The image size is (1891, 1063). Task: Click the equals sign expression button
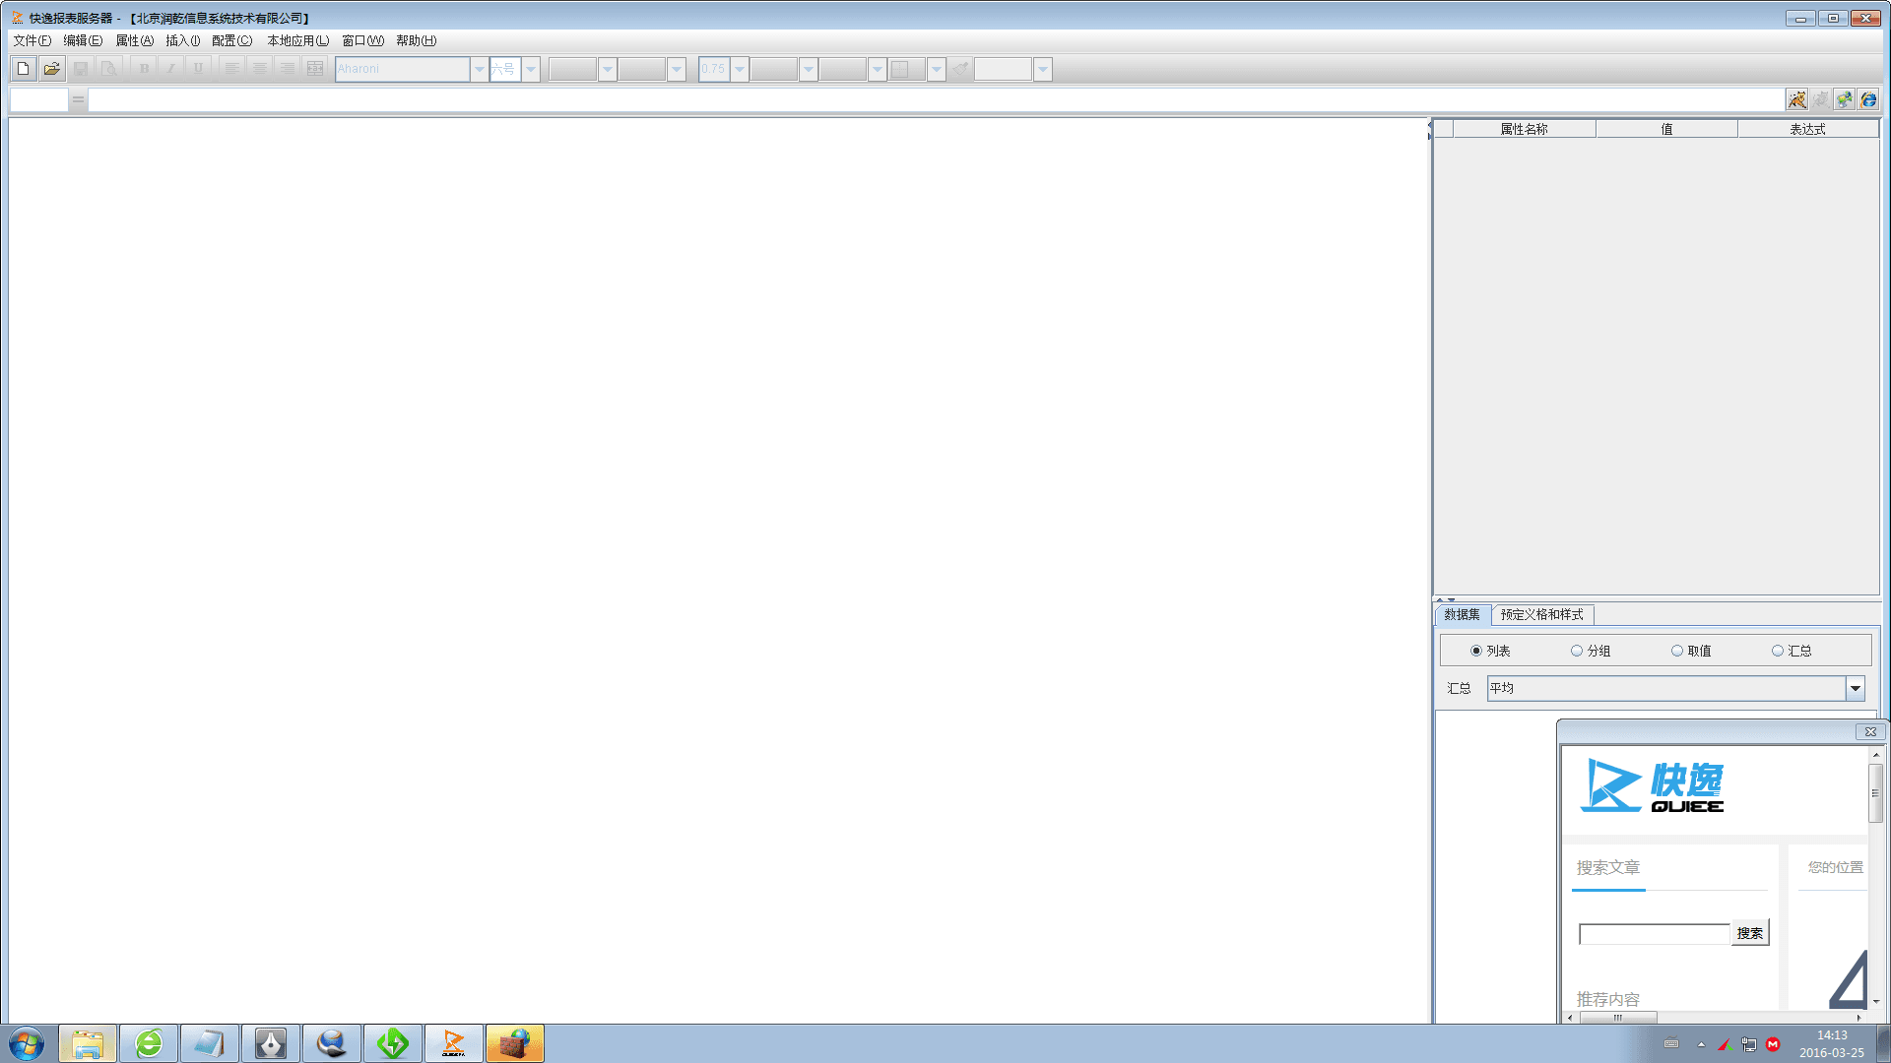pos(78,99)
